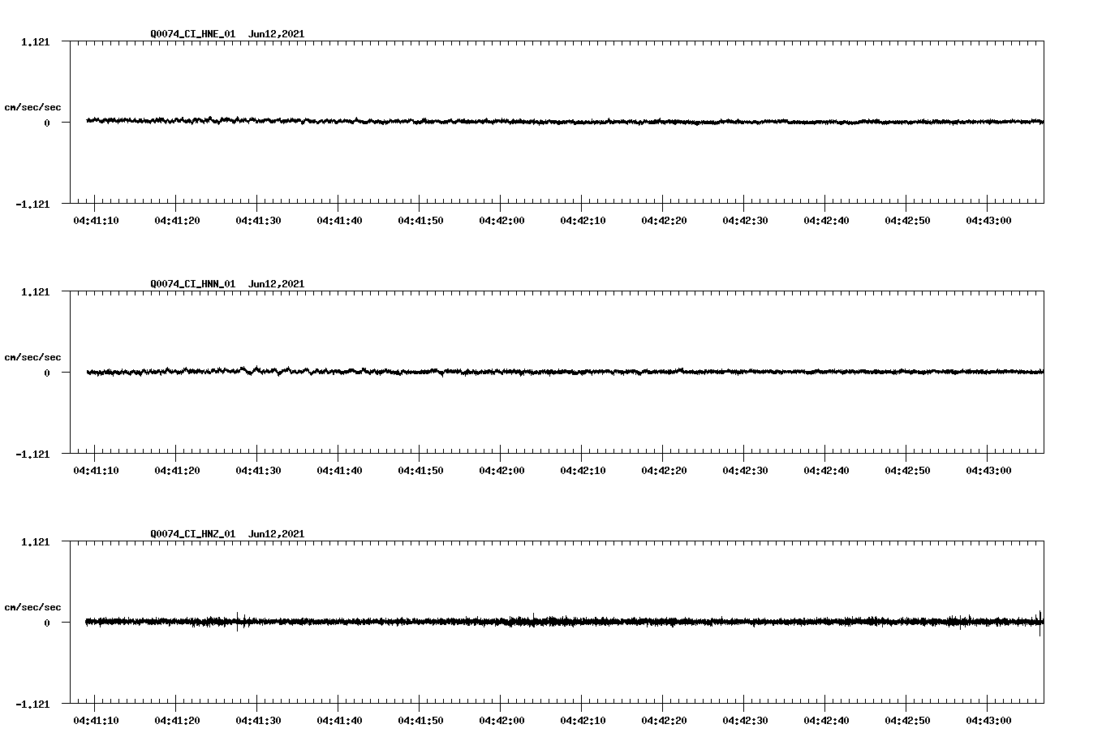This screenshot has height=750, width=1102.
Task: Select the 04:43:00 time label on HNE plot
Action: [988, 221]
